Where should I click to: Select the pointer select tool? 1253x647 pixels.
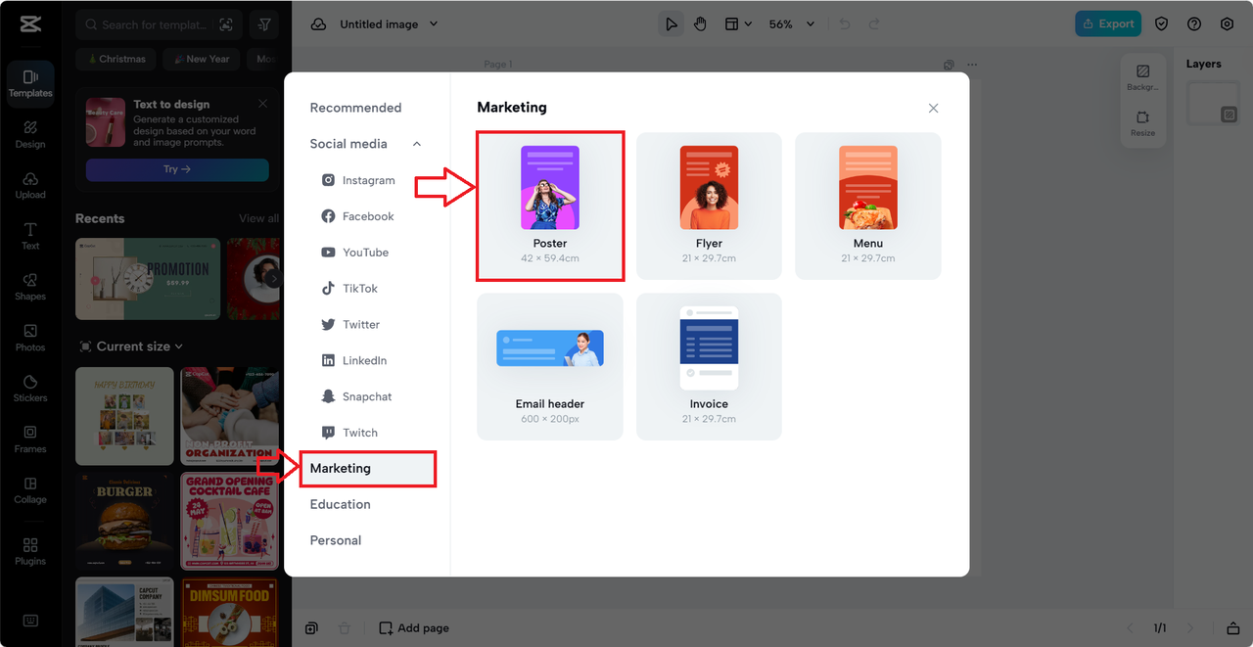click(672, 24)
